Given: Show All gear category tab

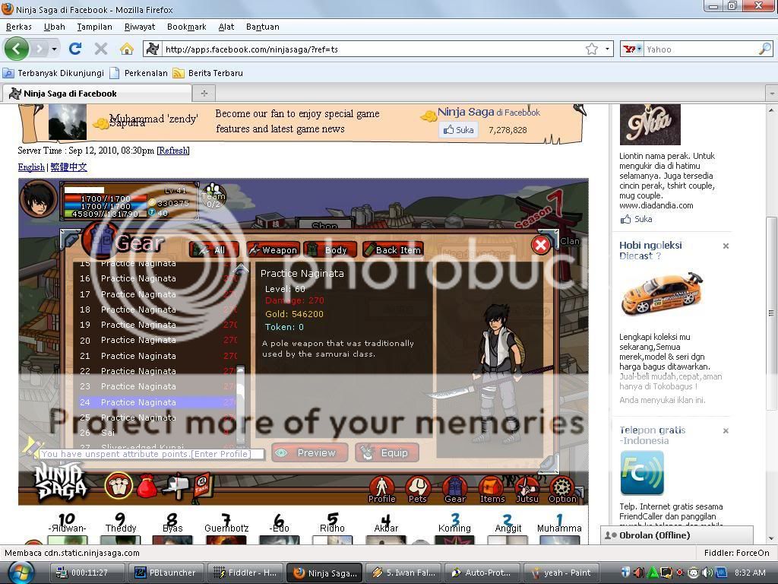Looking at the screenshot, I should [213, 249].
